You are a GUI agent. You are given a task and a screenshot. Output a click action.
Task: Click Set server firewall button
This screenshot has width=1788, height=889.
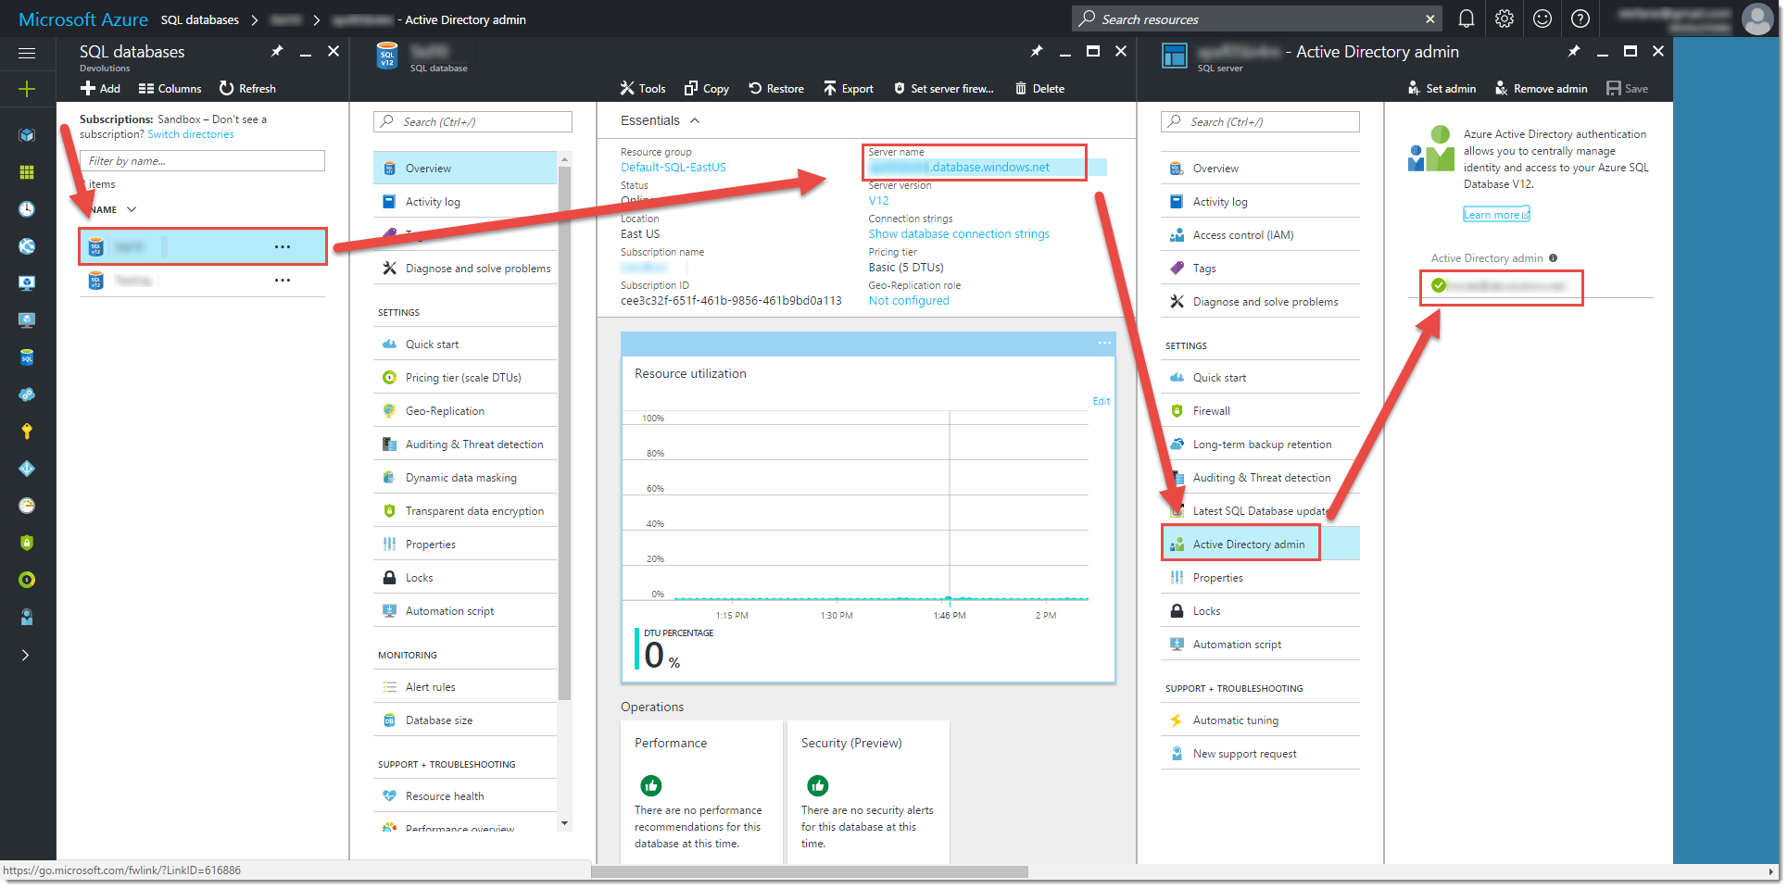[943, 89]
